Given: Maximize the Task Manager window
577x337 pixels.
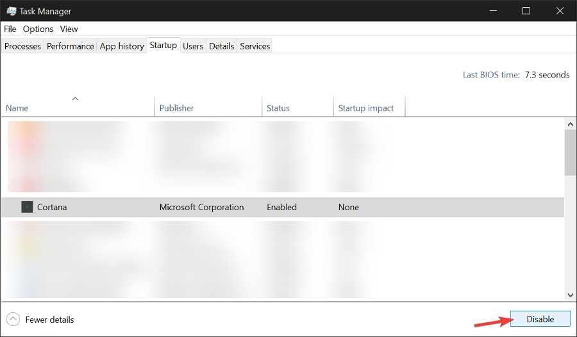Looking at the screenshot, I should tap(526, 11).
